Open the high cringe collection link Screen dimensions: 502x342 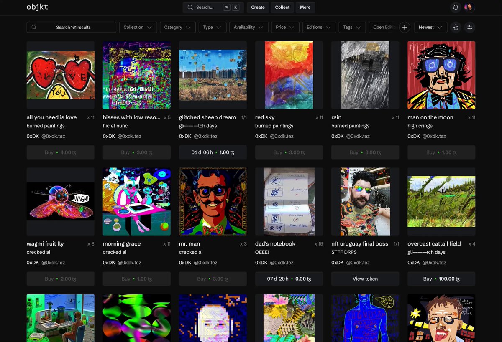pos(420,126)
